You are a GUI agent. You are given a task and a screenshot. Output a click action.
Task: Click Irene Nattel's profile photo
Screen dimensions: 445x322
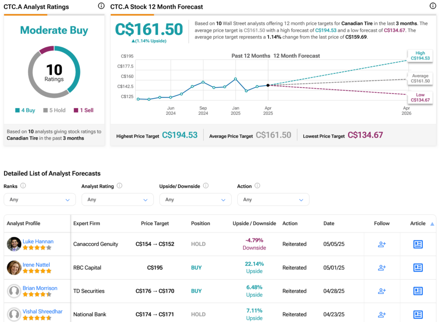14,268
